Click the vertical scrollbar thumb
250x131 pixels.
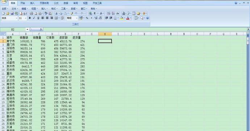click(248, 41)
